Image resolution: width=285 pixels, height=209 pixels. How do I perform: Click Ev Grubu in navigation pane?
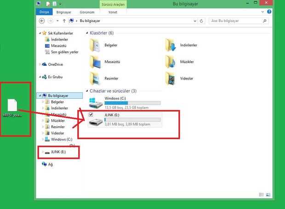[55, 77]
